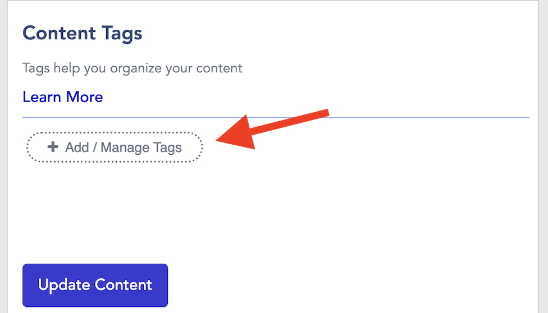Click the plus icon beside Add / Manage Tags
This screenshot has height=313, width=548.
point(53,147)
